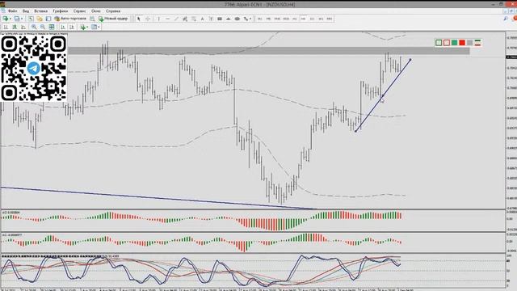The width and height of the screenshot is (517, 291).
Task: Choose the horizontal line drawing tool
Action: (x=167, y=19)
